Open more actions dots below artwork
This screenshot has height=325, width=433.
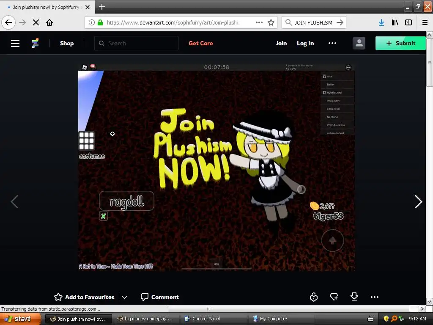point(375,297)
